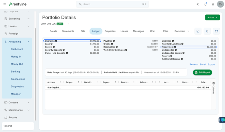
Task: Click the Edit Report button
Action: tap(202, 73)
